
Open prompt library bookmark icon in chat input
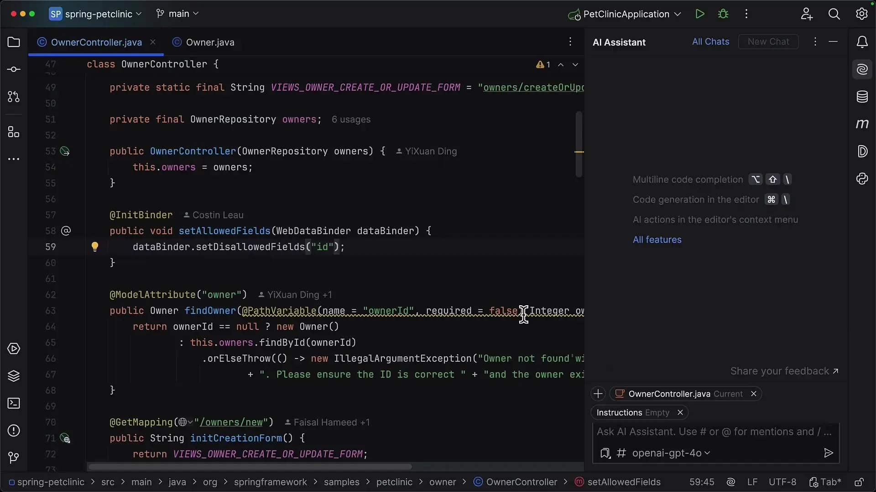pos(605,453)
